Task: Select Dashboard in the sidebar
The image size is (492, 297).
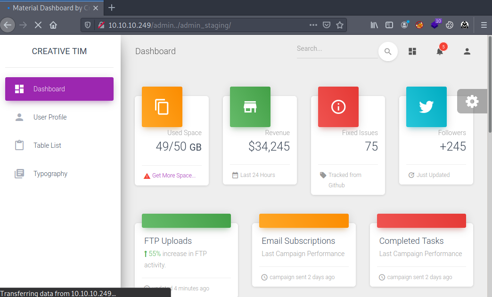Action: [x=59, y=89]
